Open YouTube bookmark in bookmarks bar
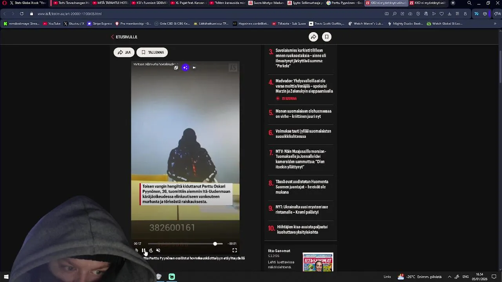This screenshot has width=502, height=282. click(52, 23)
